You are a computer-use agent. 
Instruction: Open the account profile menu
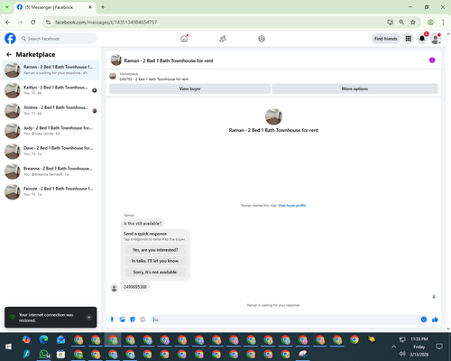click(x=436, y=39)
